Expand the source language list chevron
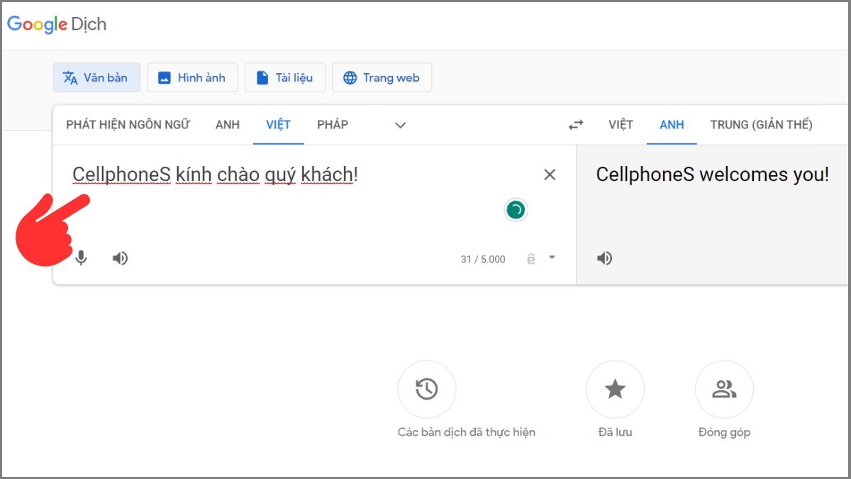Screen dimensions: 851x479 400,125
